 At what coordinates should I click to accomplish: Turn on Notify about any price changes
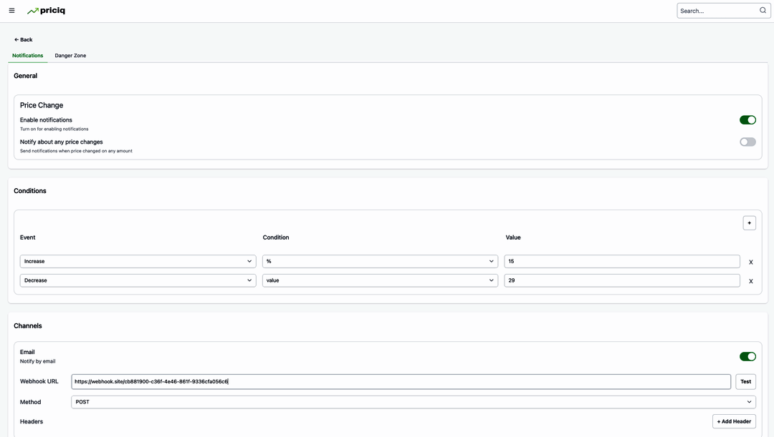click(747, 142)
